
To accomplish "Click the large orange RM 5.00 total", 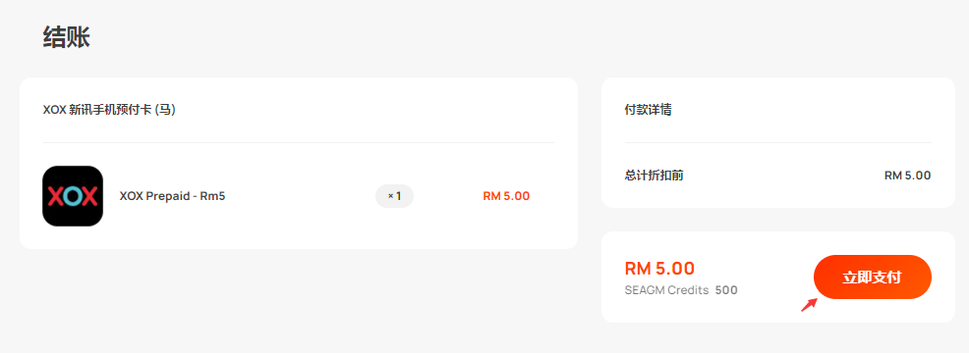I will pos(660,268).
